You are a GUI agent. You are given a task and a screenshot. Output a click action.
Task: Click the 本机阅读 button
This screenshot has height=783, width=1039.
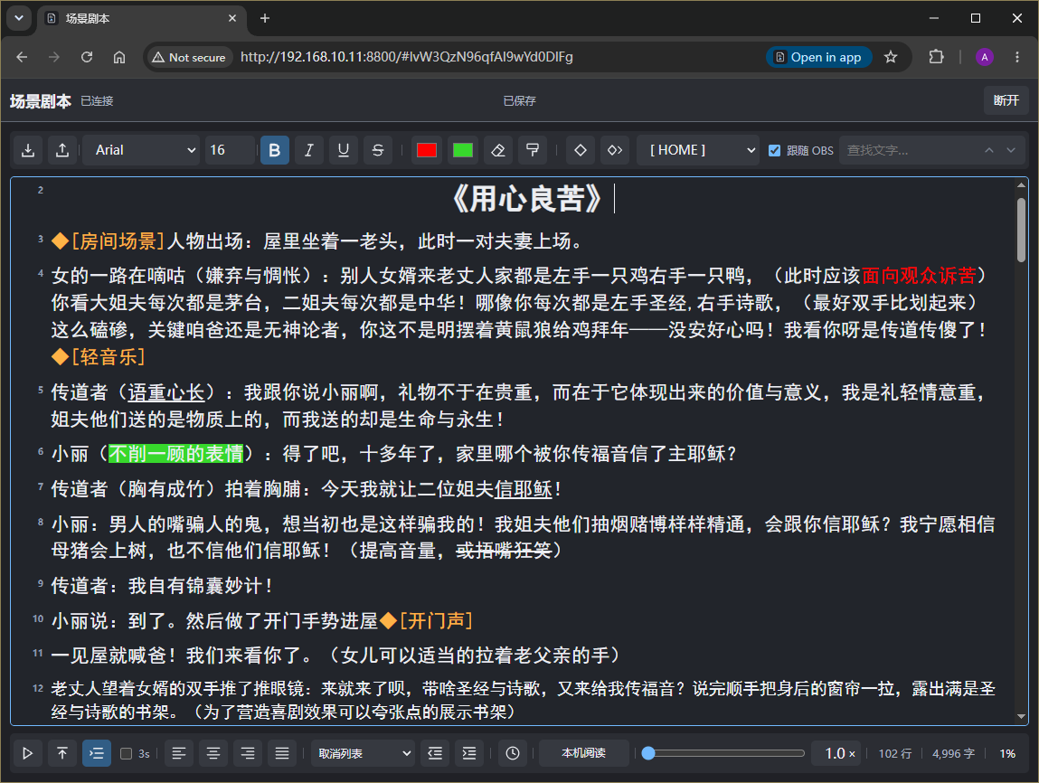coord(584,753)
